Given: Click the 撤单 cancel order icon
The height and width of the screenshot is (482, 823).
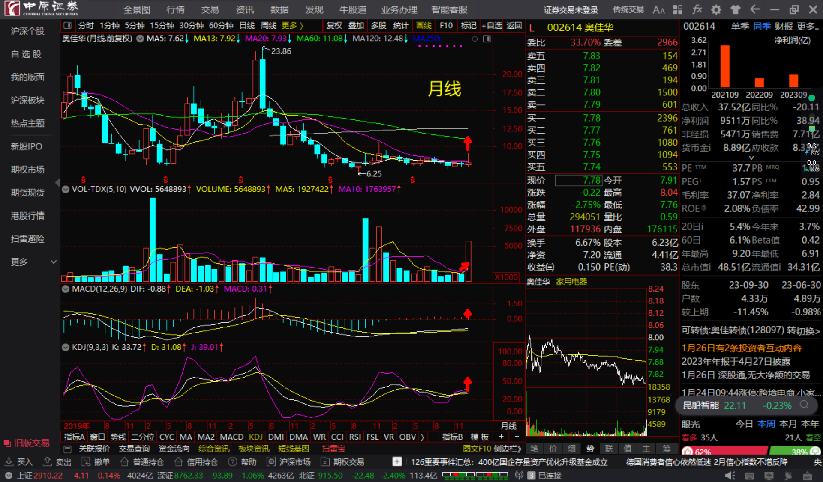Looking at the screenshot, I should click(86, 462).
